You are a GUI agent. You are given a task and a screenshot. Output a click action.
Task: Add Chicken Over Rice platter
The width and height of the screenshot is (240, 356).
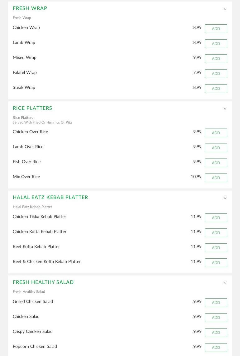pos(216,133)
